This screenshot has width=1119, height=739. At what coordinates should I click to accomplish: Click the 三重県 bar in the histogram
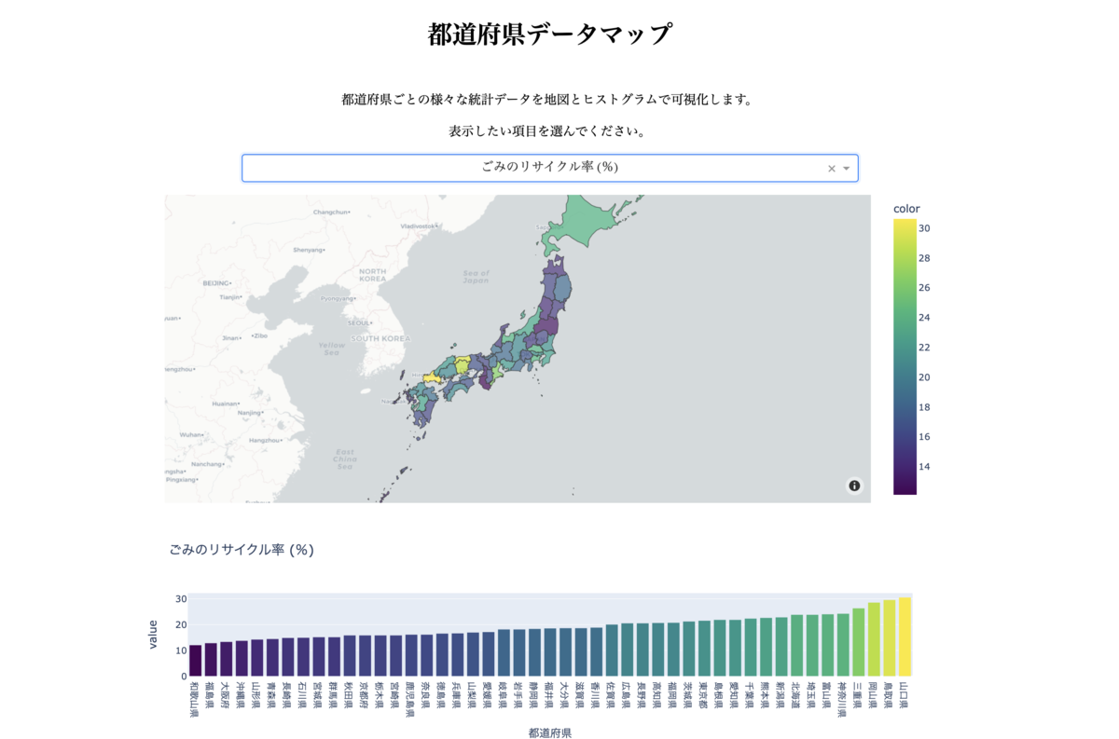click(859, 642)
